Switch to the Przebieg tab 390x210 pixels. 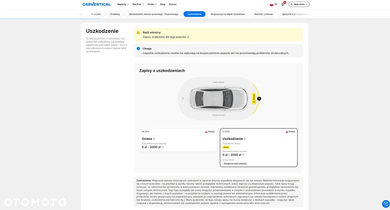tap(115, 14)
